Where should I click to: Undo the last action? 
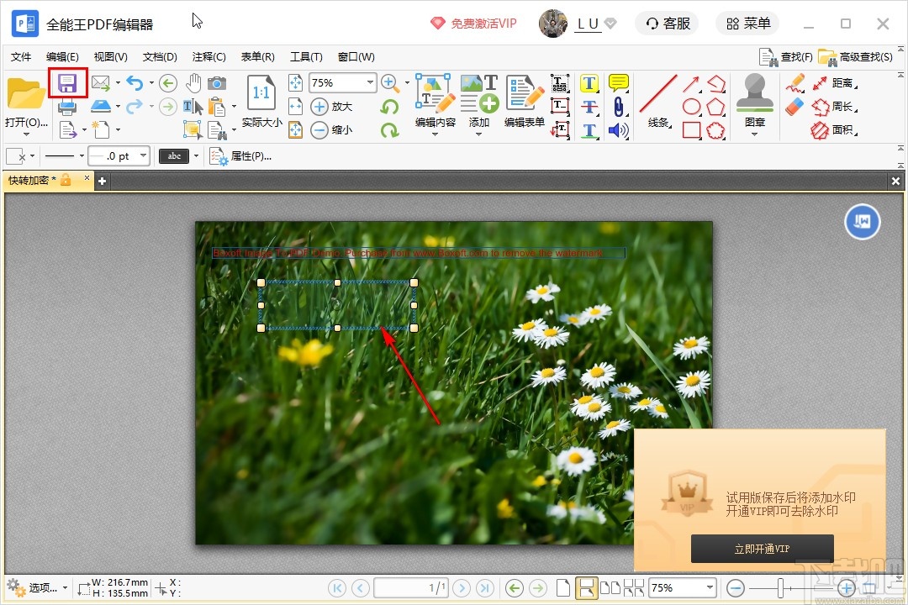pos(135,83)
